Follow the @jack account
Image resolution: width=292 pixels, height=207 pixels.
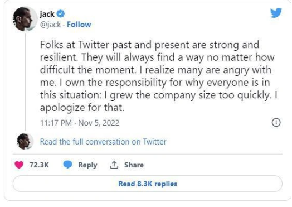[79, 25]
